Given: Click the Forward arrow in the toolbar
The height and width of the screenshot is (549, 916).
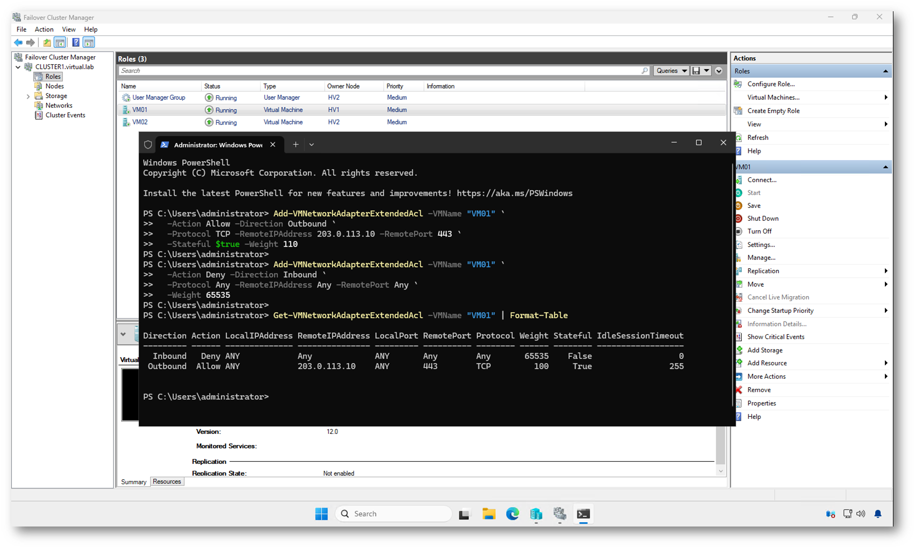Looking at the screenshot, I should pos(31,42).
